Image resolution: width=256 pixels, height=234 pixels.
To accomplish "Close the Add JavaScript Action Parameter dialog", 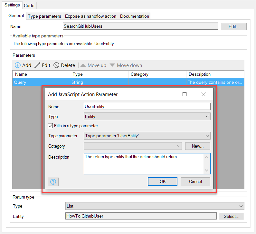I will (203, 94).
